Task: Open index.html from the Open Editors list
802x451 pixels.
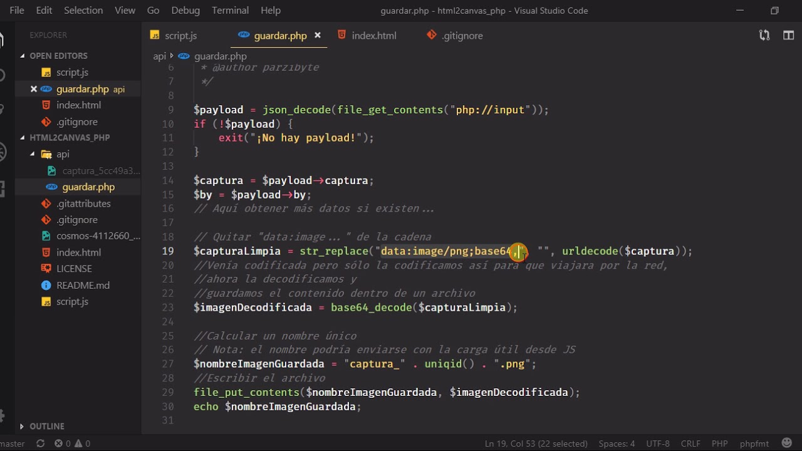Action: (78, 105)
